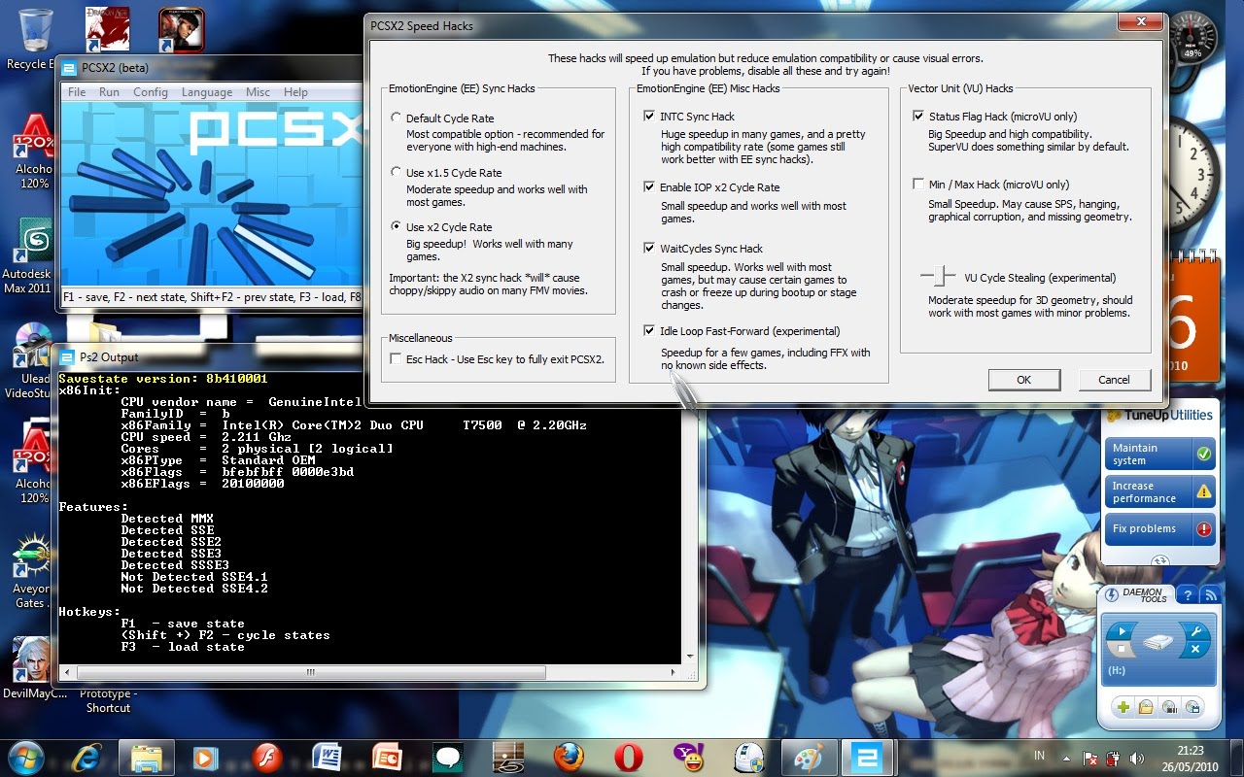Image resolution: width=1244 pixels, height=777 pixels.
Task: Select Use x2 Cycle Rate option
Action: click(x=396, y=226)
